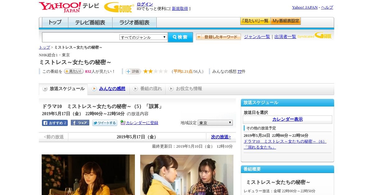Switch to the トップ navigation tab
The image size is (373, 195).
(x=55, y=23)
